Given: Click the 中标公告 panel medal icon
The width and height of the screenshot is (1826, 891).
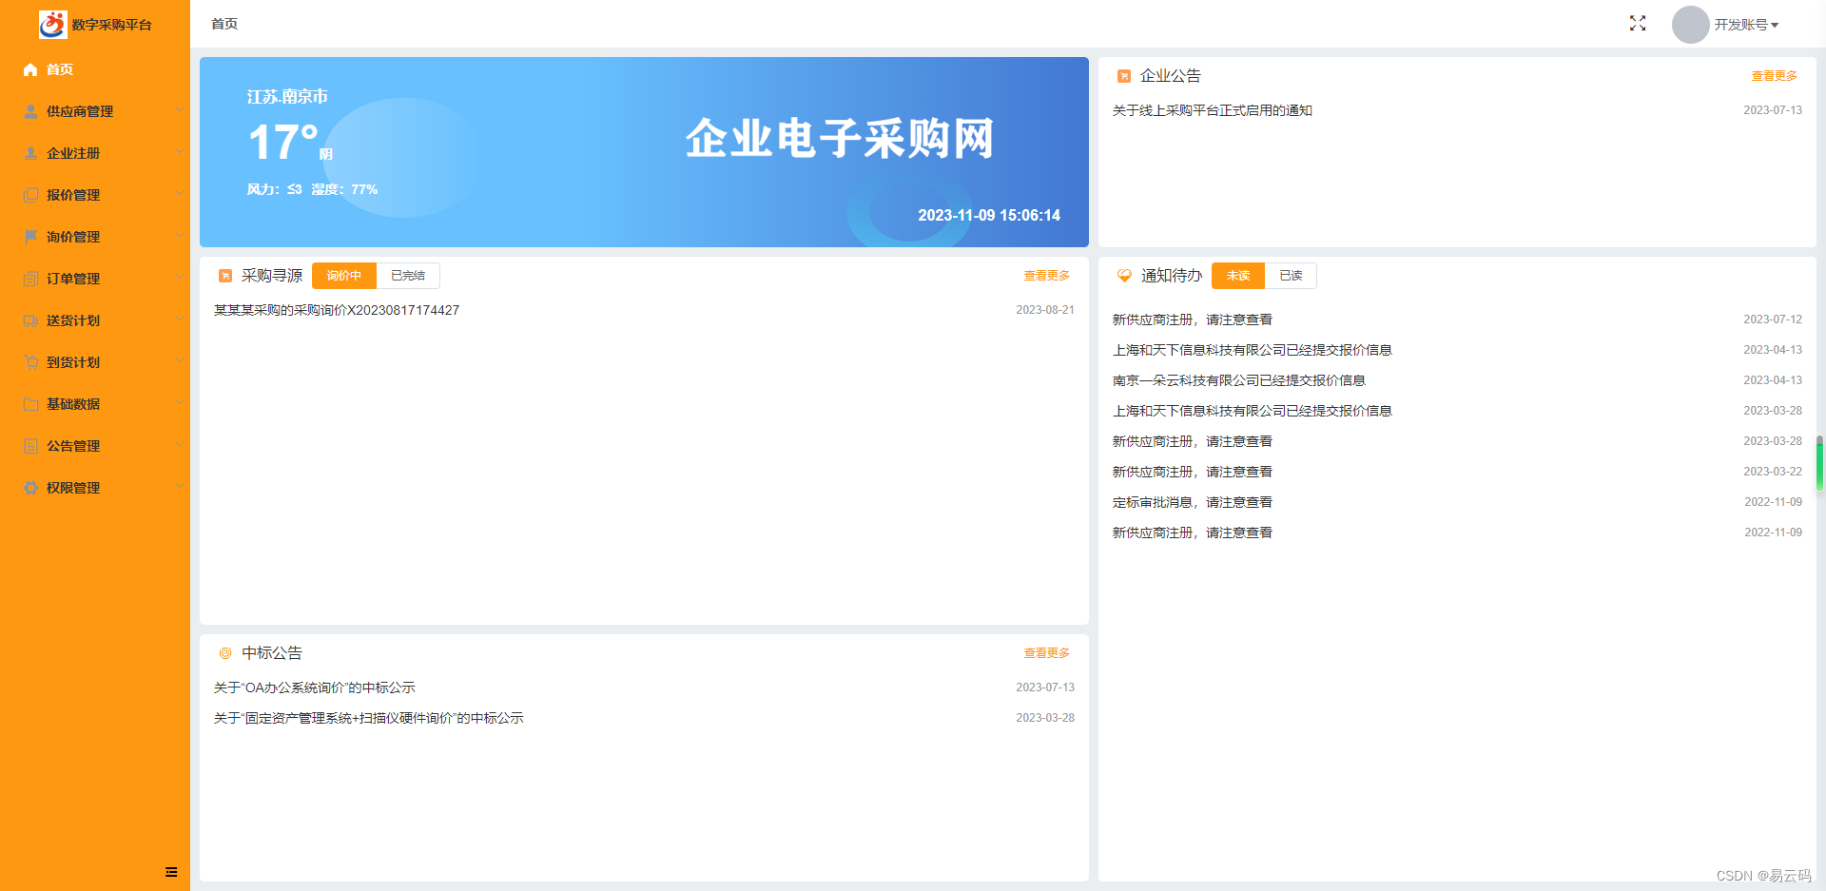Looking at the screenshot, I should 225,652.
